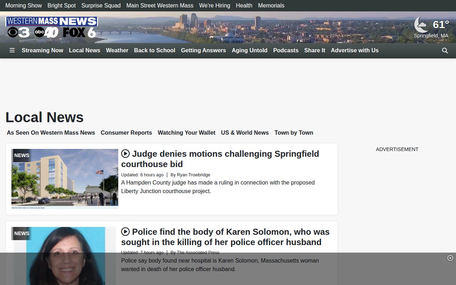This screenshot has width=456, height=285.
Task: Click the Liberty Junction courthouse summary text
Action: (218, 187)
